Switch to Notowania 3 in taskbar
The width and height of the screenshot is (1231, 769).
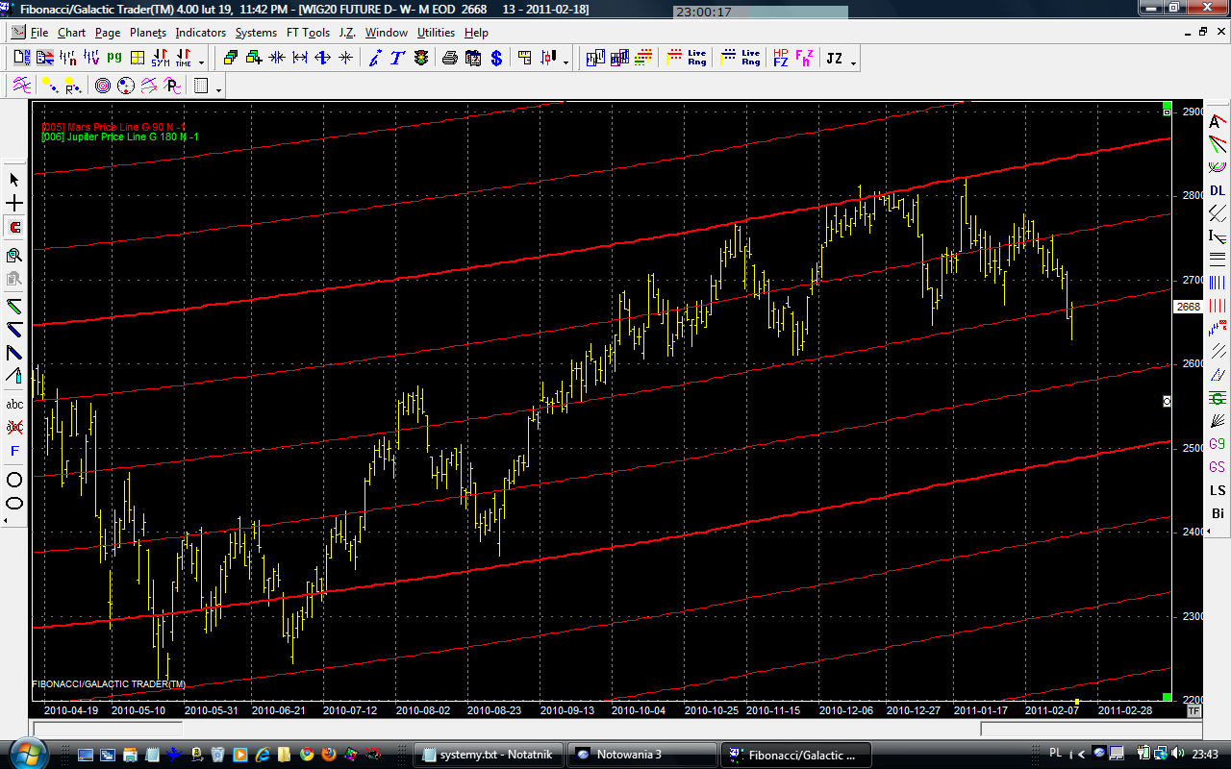pos(641,755)
